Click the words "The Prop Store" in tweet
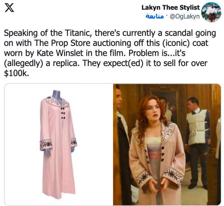224x206 pixels. coord(62,43)
